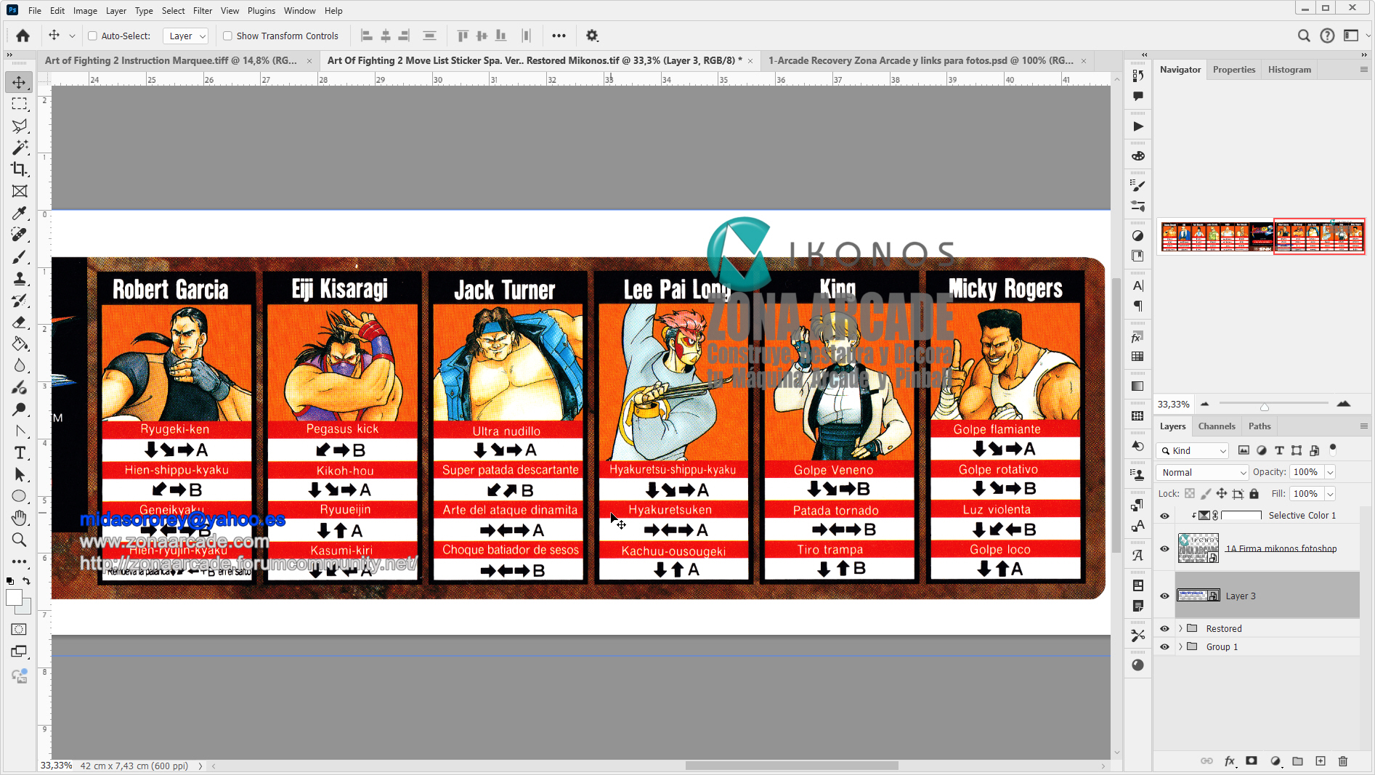This screenshot has width=1375, height=775.
Task: Select the Magic Wand tool
Action: 20,147
